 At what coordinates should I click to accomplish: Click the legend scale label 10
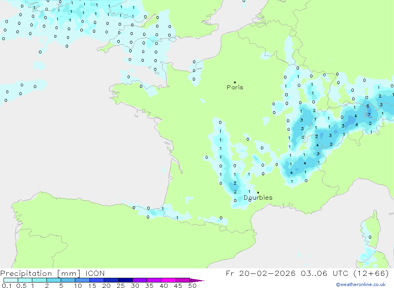[x=78, y=286]
